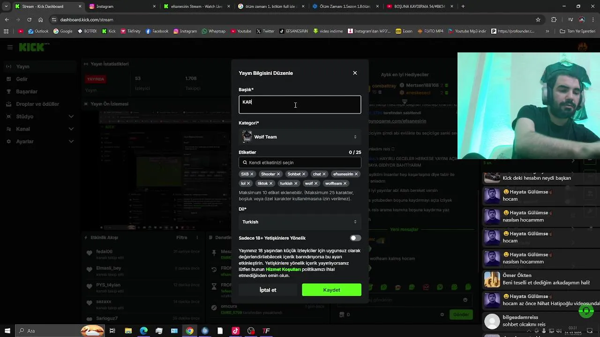The image size is (600, 337).
Task: Open Task View on the taskbar
Action: (x=112, y=331)
